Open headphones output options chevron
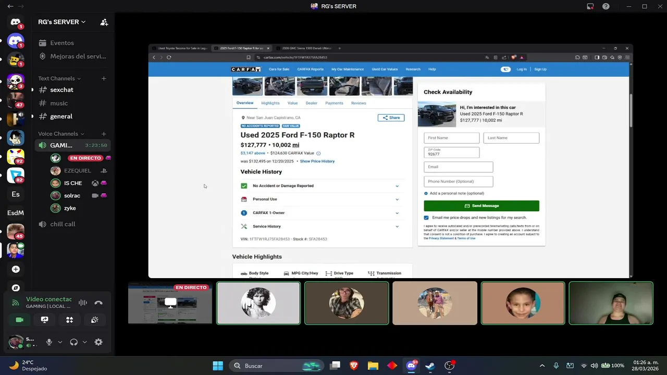 84,342
